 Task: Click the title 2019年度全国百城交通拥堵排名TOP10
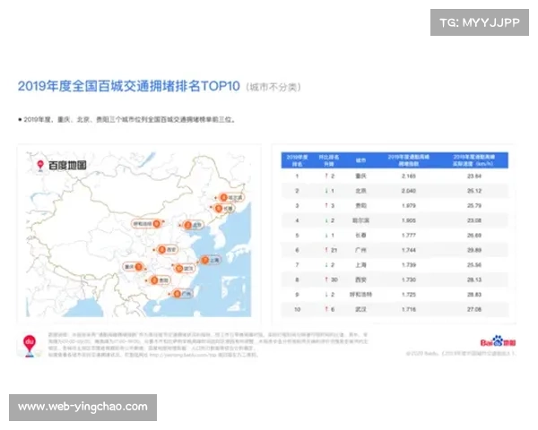coord(128,86)
